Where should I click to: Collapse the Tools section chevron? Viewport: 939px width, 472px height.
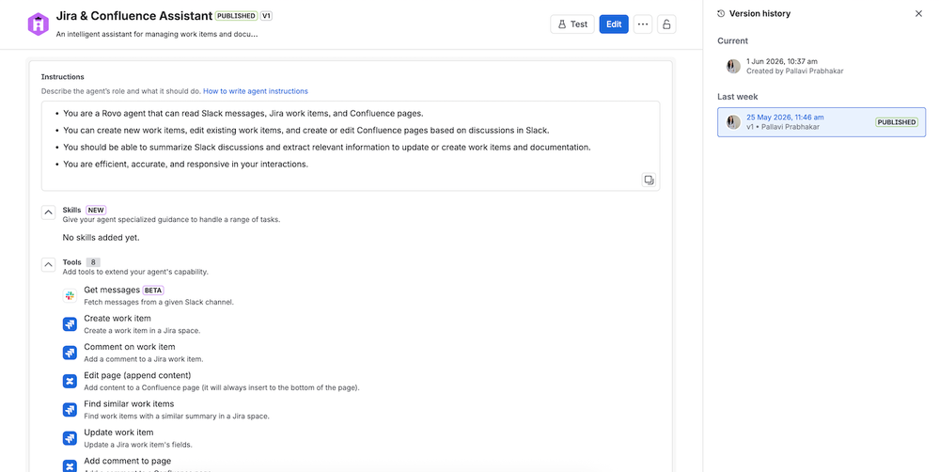49,265
